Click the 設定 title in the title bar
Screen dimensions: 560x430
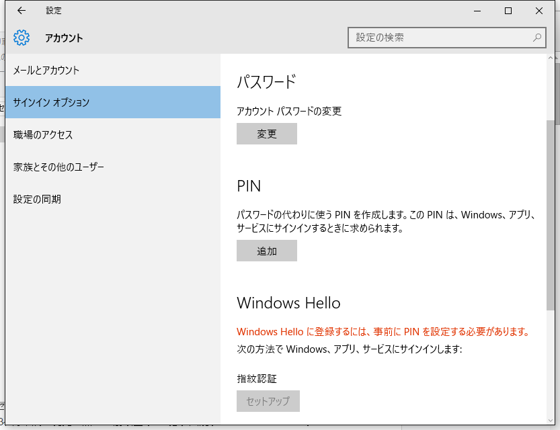(x=54, y=11)
